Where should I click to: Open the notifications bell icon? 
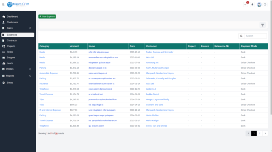[253, 5]
